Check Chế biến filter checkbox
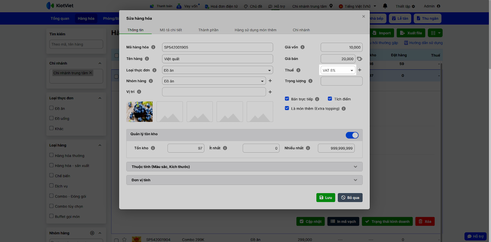 click(x=52, y=175)
